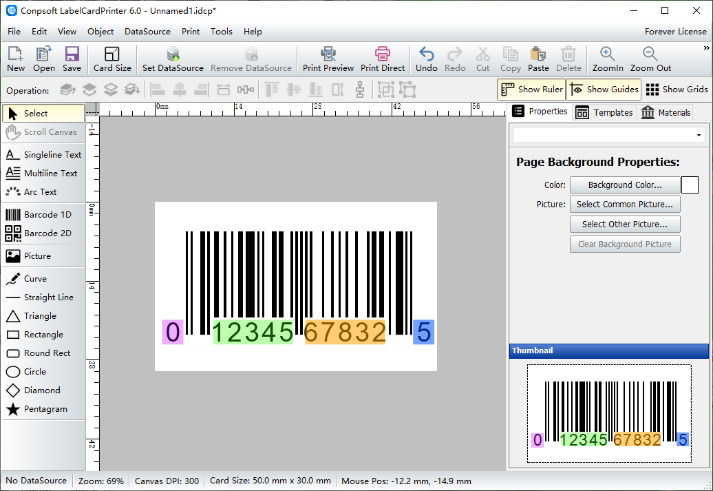Switch to the Properties tab

(x=540, y=112)
